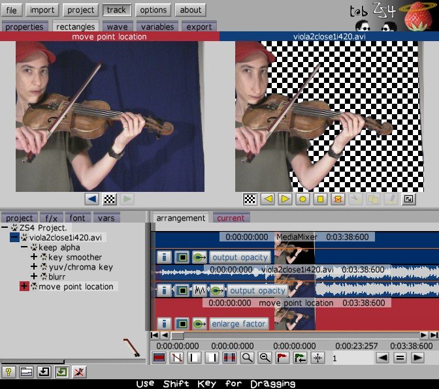Viewport: 439px width, 389px height.
Task: Click the zoom in magnifier icon
Action: coord(248,358)
